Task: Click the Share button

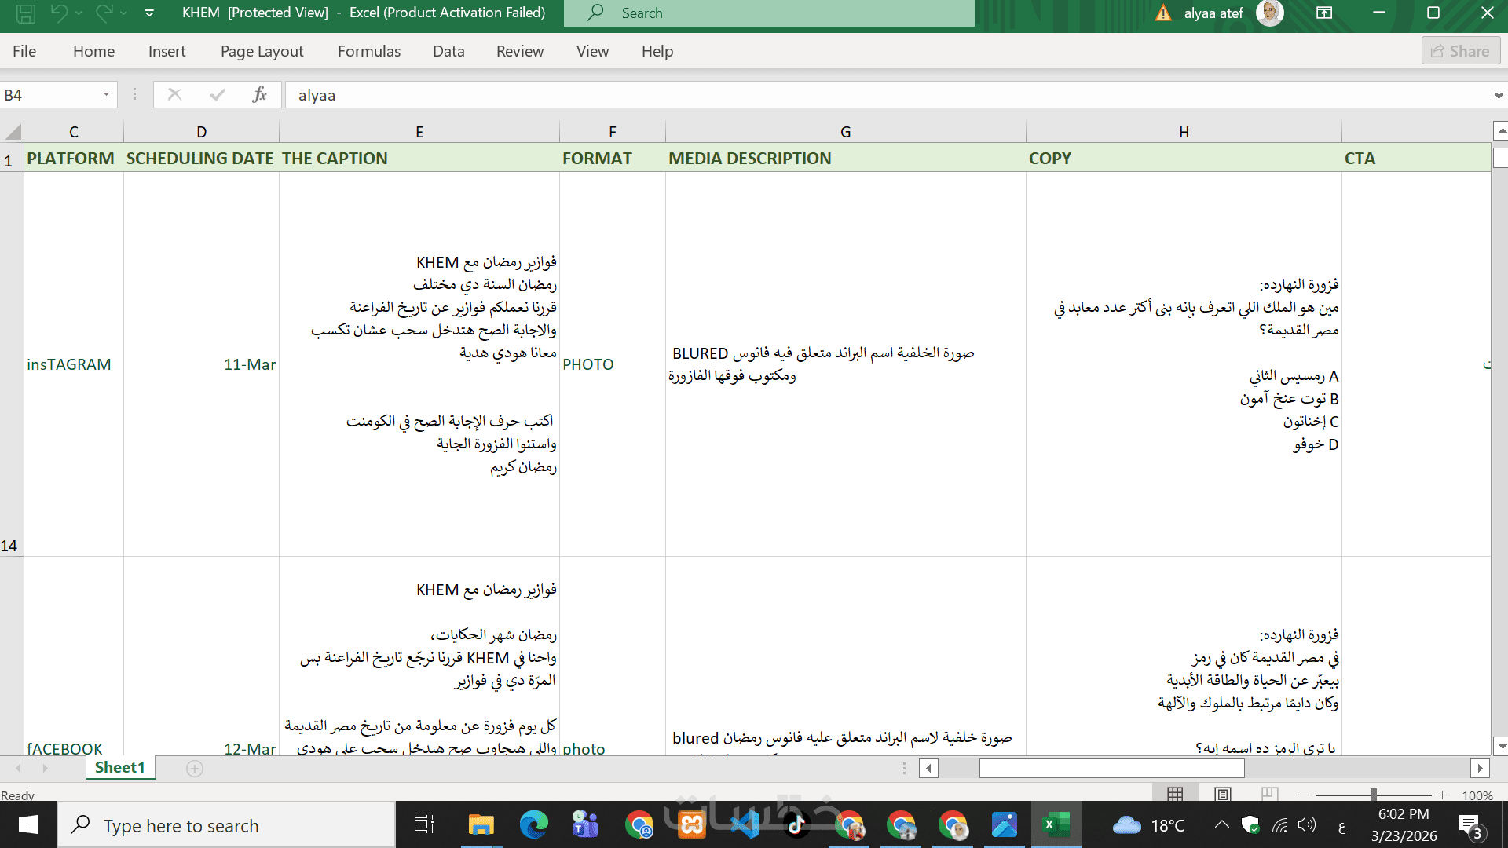Action: click(1460, 51)
